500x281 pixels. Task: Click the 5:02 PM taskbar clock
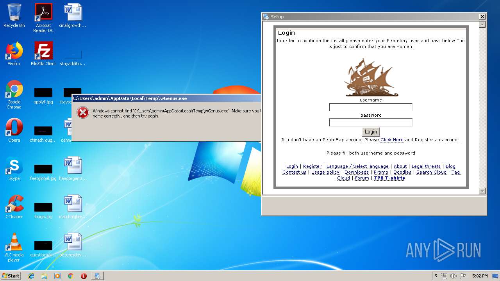point(480,276)
